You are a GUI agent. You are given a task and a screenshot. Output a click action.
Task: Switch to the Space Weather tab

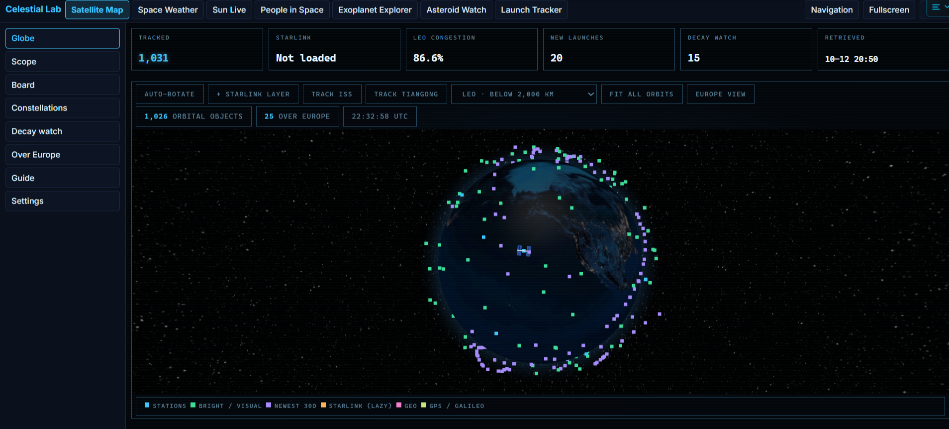[x=168, y=10]
